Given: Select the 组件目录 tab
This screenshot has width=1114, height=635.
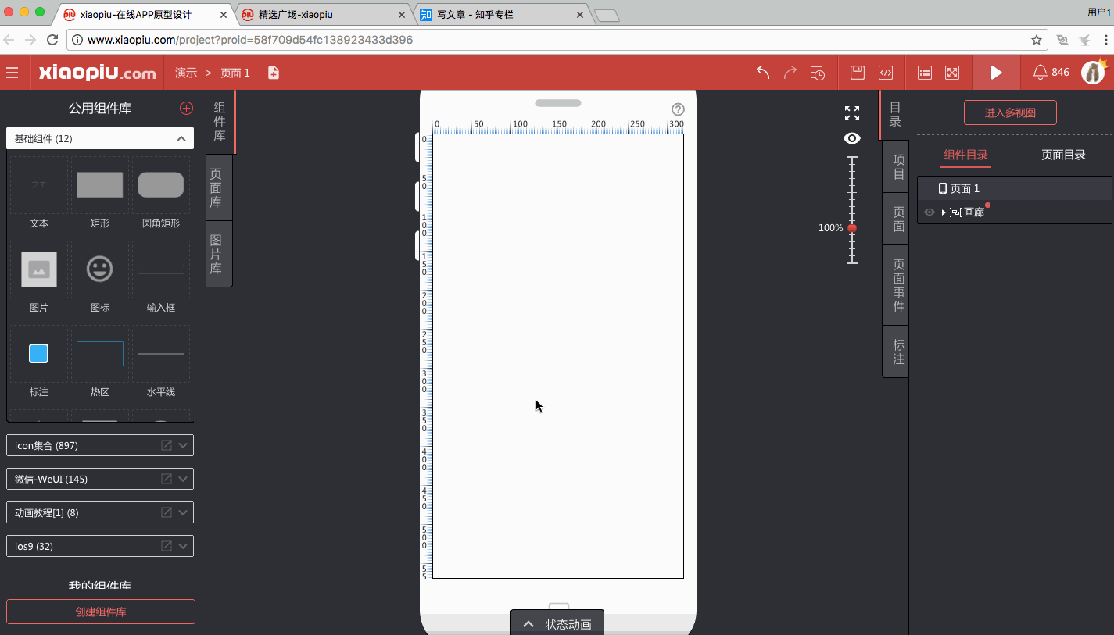Looking at the screenshot, I should 965,155.
